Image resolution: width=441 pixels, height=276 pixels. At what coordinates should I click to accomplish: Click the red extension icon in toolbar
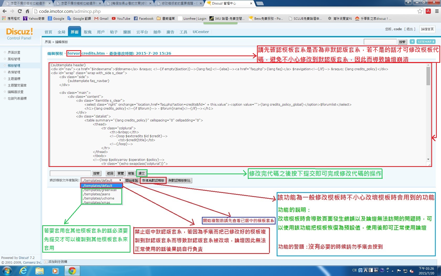[x=428, y=11]
